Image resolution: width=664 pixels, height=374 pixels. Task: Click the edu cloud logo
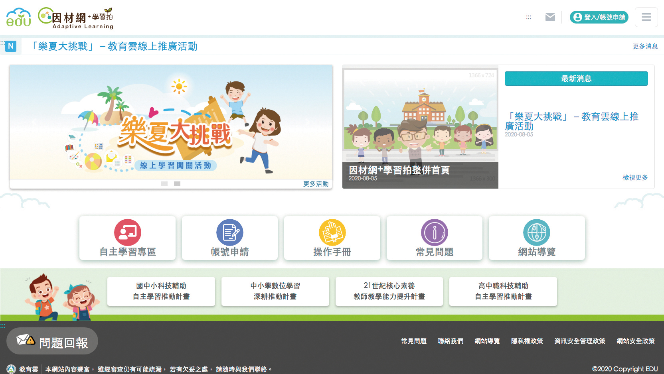pos(18,18)
